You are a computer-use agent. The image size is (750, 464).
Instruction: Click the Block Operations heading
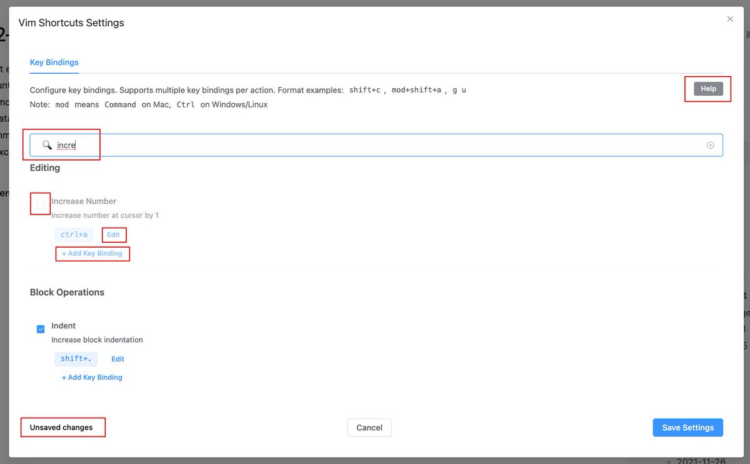point(67,292)
